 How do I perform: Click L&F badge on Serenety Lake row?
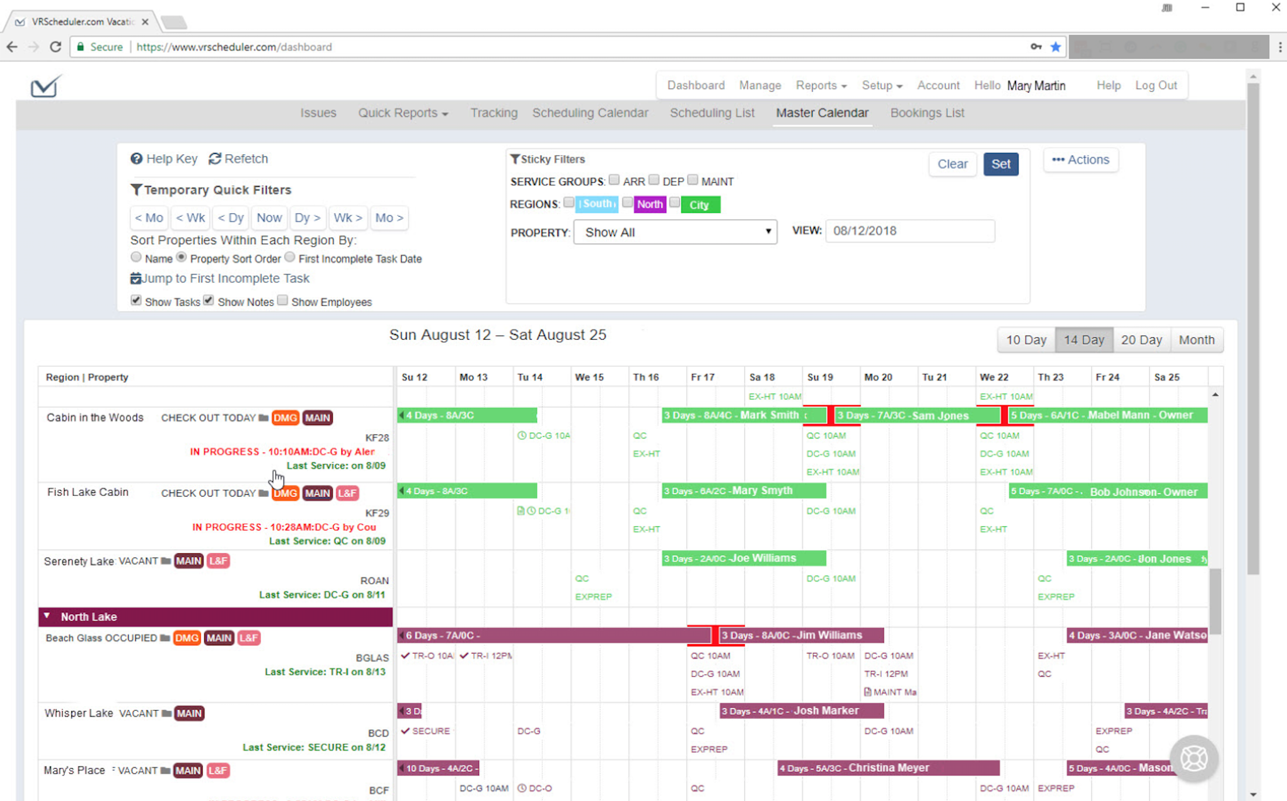[218, 561]
